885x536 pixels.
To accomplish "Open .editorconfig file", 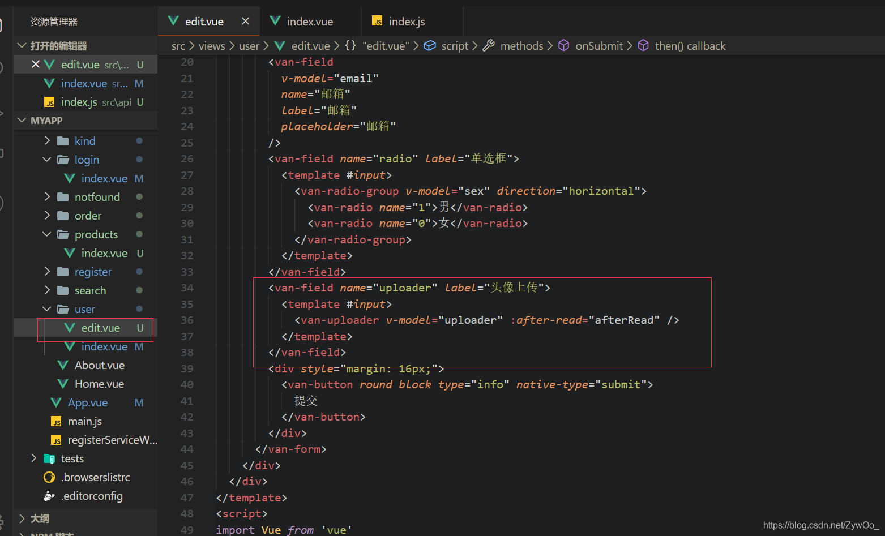I will click(x=92, y=496).
